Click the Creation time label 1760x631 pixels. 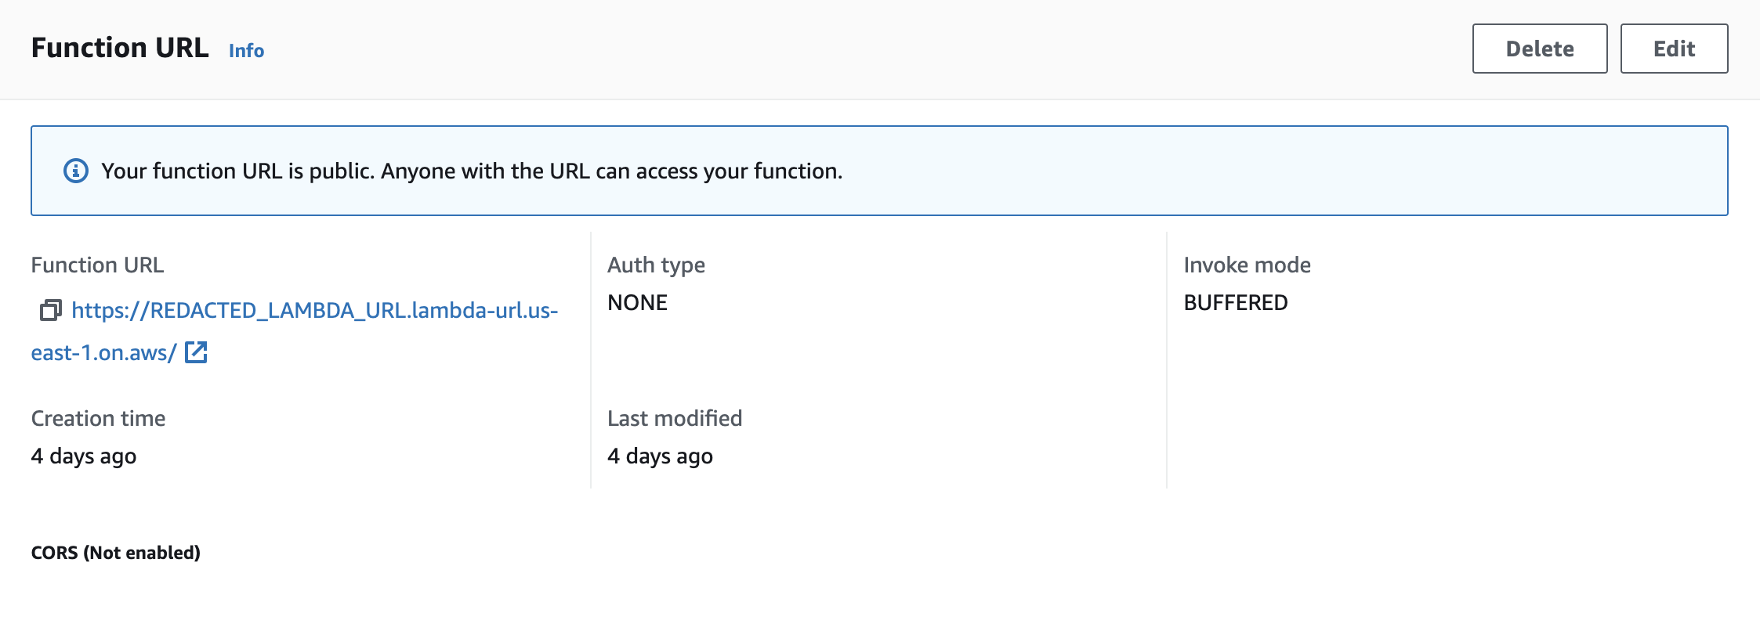98,419
